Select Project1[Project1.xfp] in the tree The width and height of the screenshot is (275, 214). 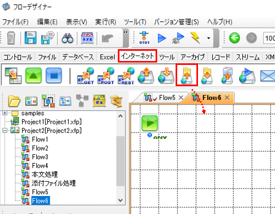click(51, 122)
